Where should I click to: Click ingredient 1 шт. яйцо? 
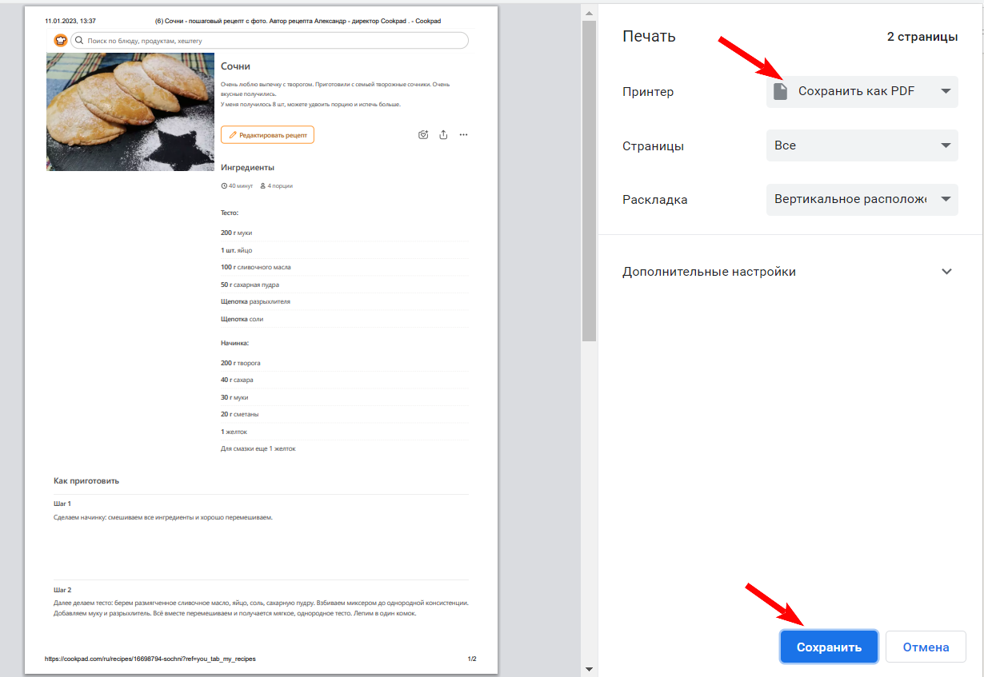coord(236,250)
